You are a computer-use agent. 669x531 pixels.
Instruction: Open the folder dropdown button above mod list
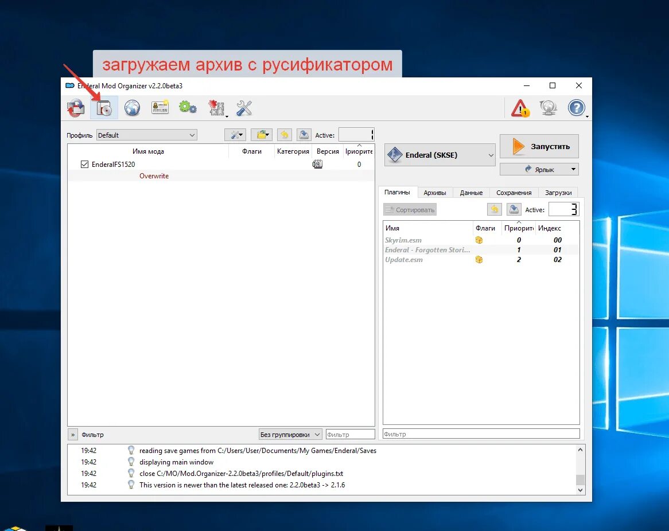pyautogui.click(x=262, y=135)
